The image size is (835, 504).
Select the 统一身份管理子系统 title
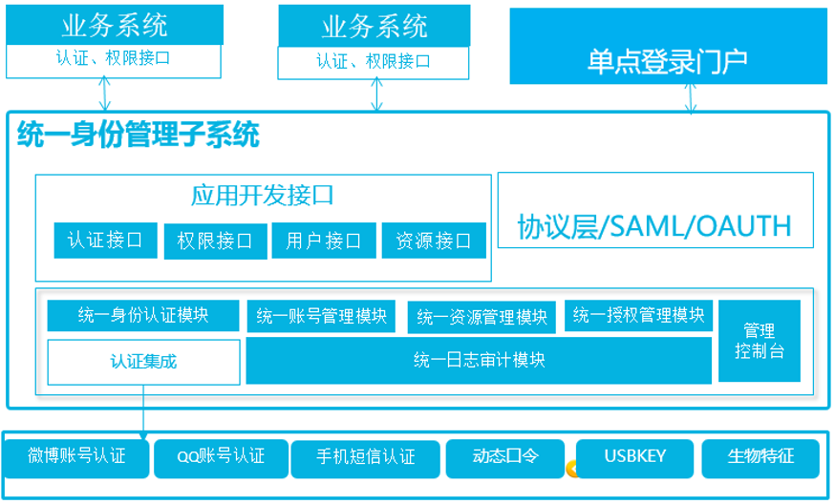pyautogui.click(x=138, y=135)
